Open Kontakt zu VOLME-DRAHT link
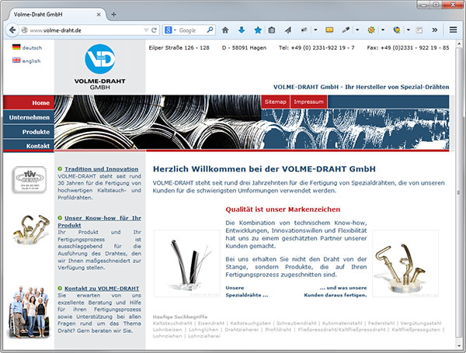The width and height of the screenshot is (466, 353). [x=102, y=289]
